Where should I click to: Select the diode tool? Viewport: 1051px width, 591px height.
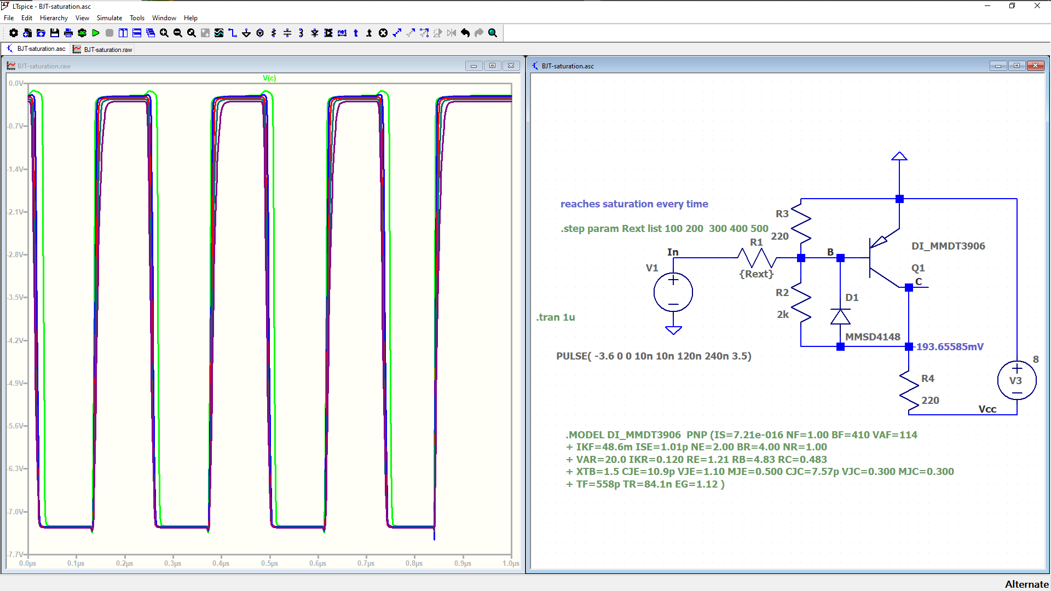315,33
